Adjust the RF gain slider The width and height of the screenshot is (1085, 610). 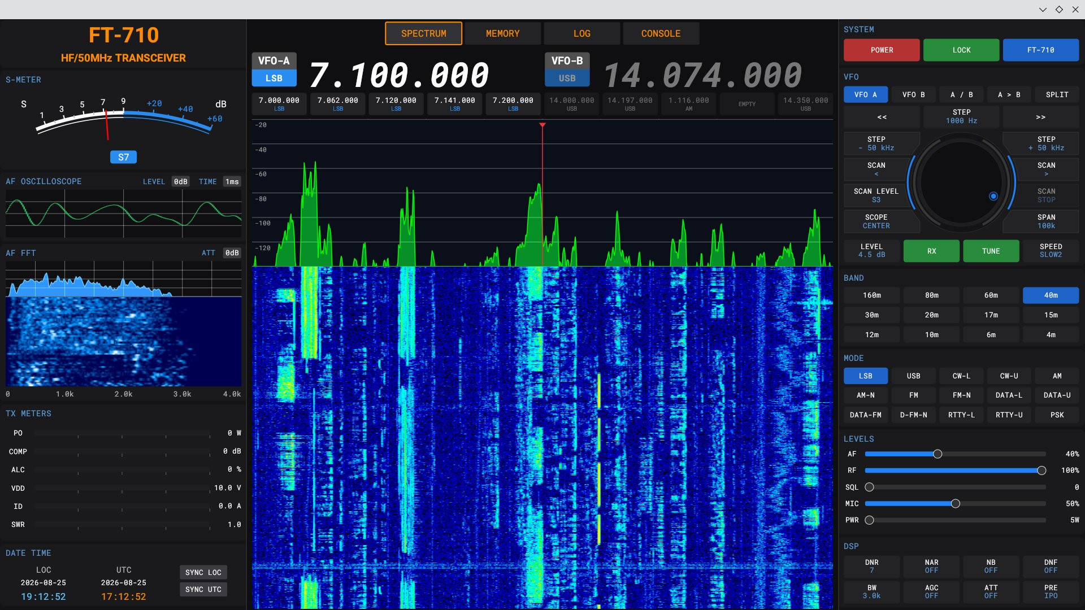point(955,470)
